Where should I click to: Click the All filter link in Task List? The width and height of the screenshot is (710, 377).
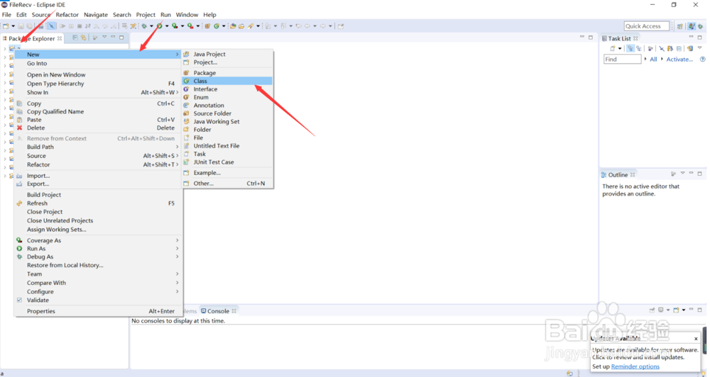(653, 60)
